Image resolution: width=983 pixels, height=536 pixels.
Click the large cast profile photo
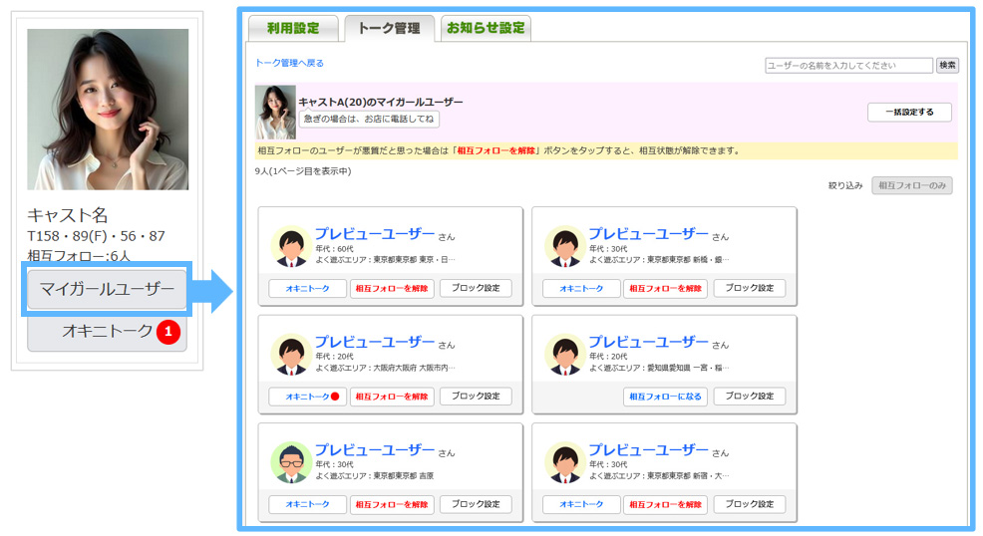108,110
